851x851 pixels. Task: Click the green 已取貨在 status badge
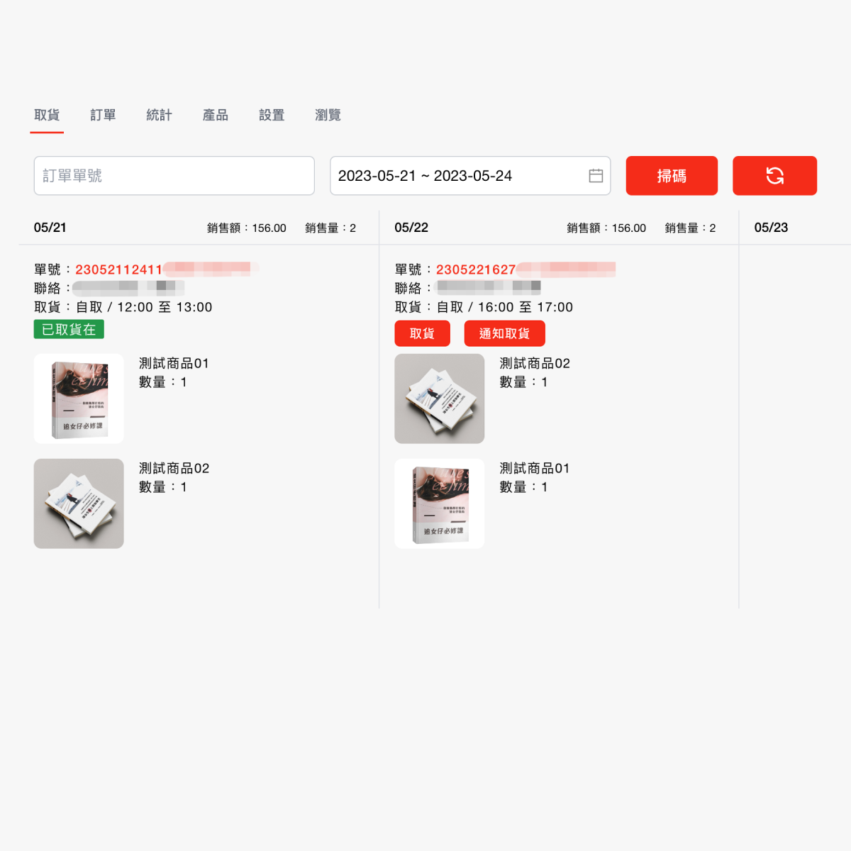69,329
